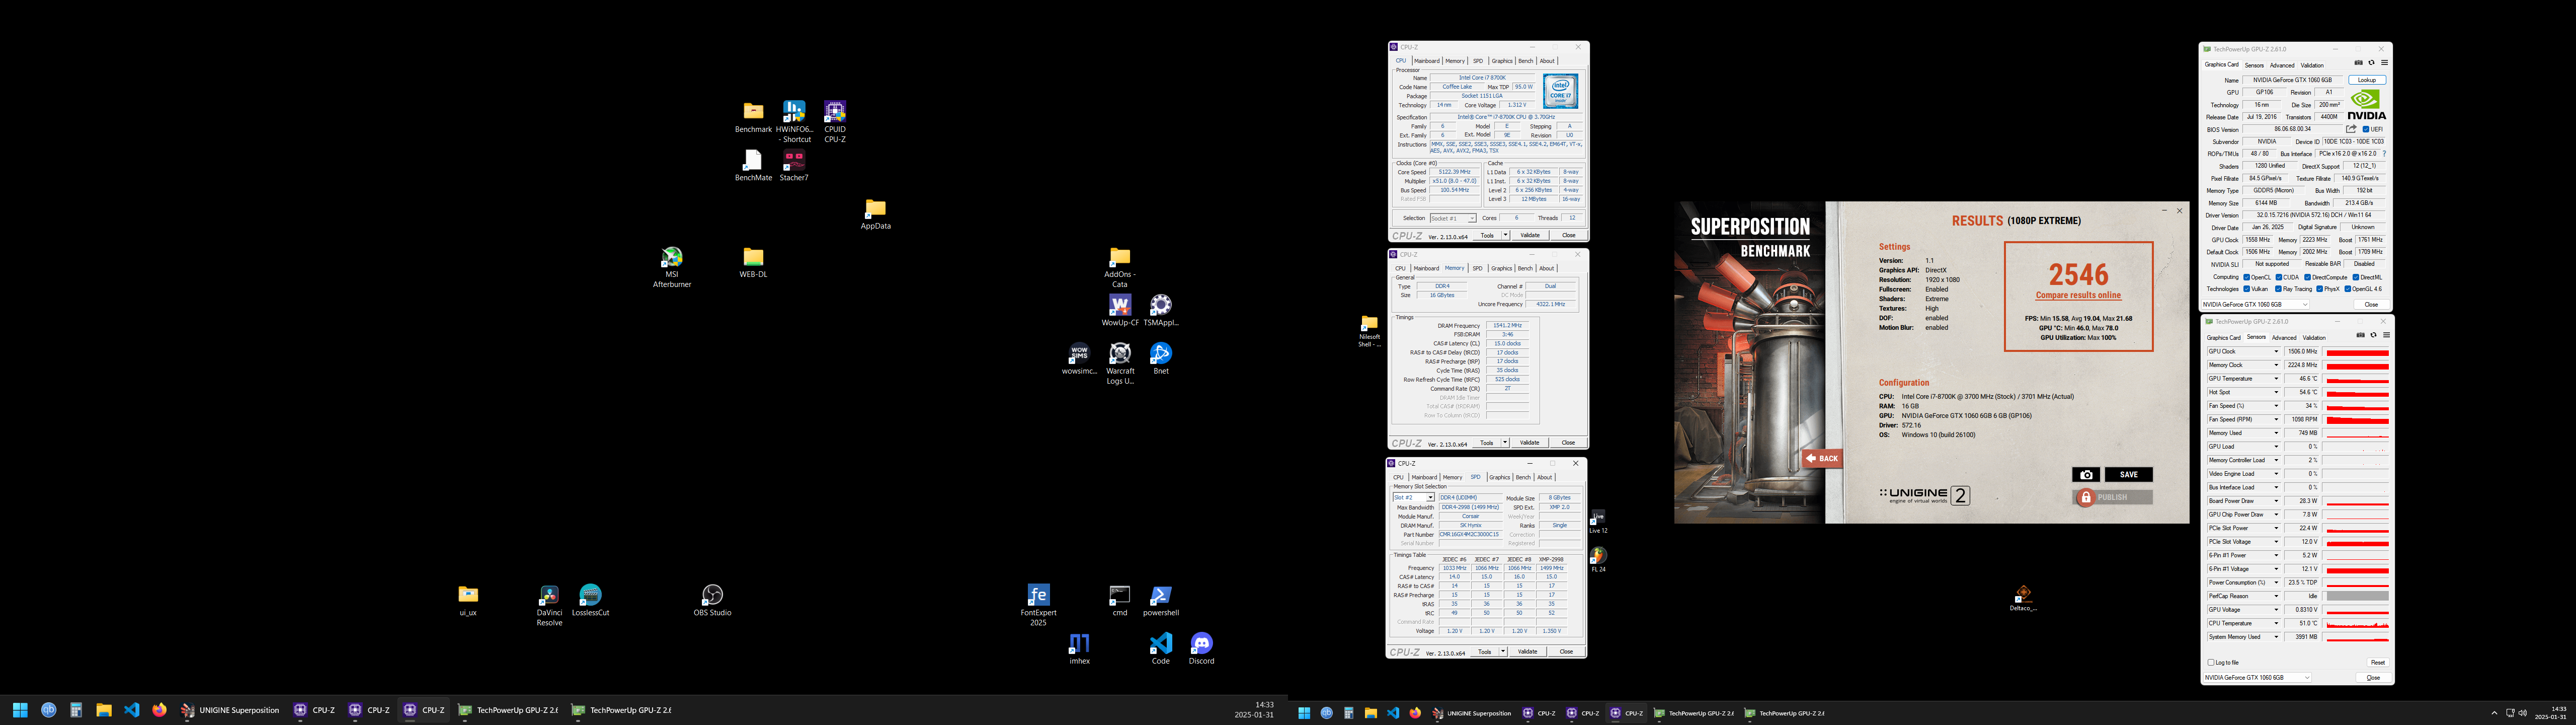Click the Driver Version field in GPU-Z
The image size is (2576, 725).
tap(2314, 215)
